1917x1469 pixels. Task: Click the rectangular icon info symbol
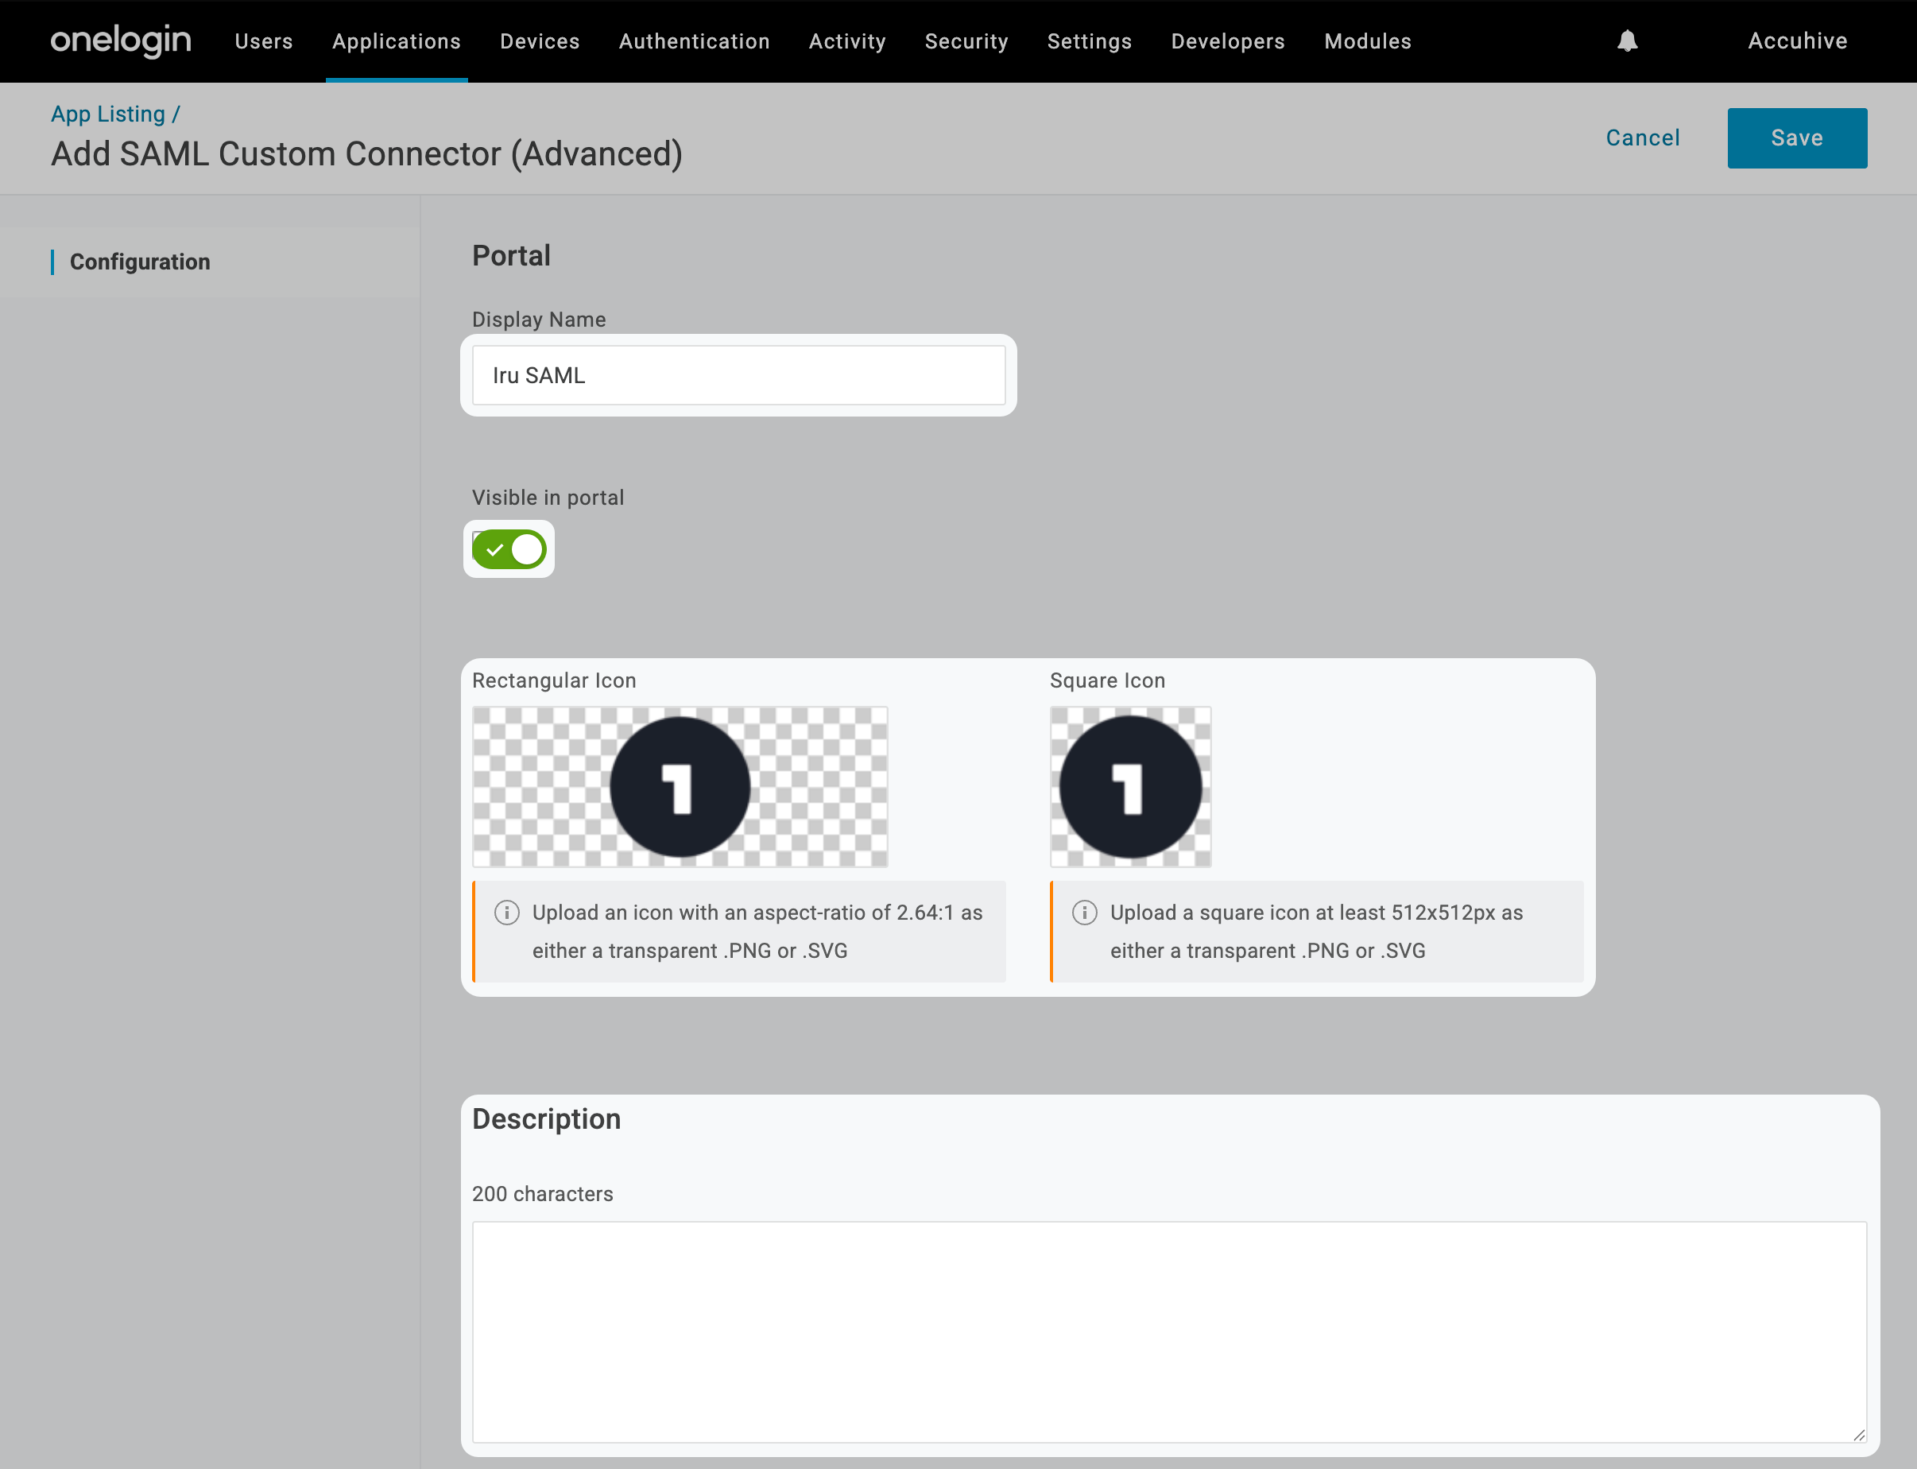pos(507,913)
